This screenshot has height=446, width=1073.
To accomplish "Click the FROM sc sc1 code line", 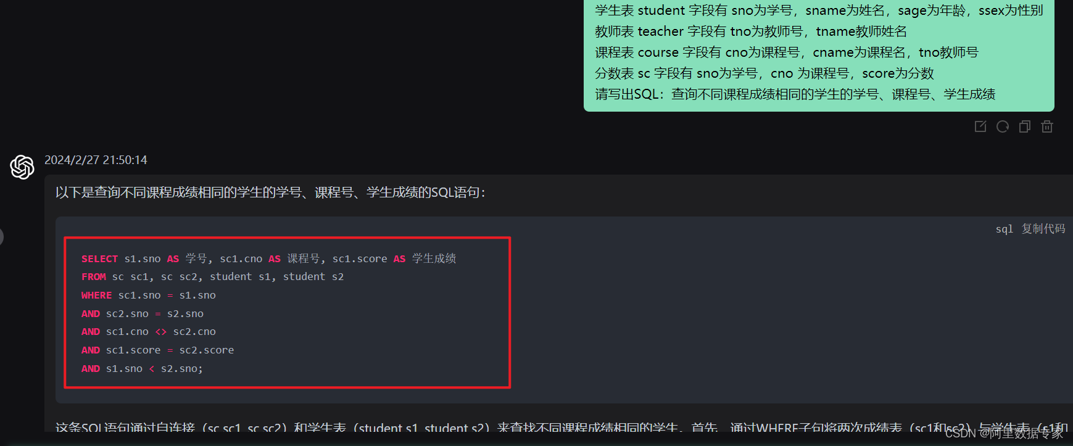I will coord(212,277).
